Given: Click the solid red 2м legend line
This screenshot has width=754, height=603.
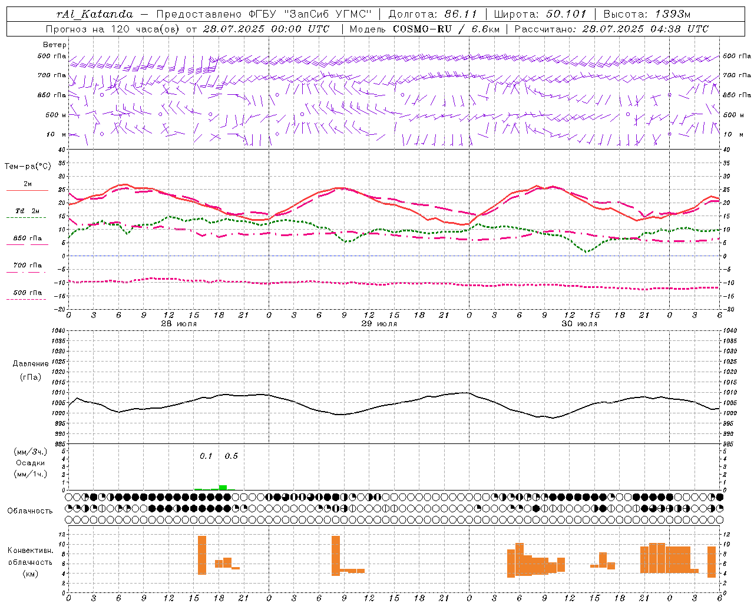Looking at the screenshot, I should pos(27,191).
